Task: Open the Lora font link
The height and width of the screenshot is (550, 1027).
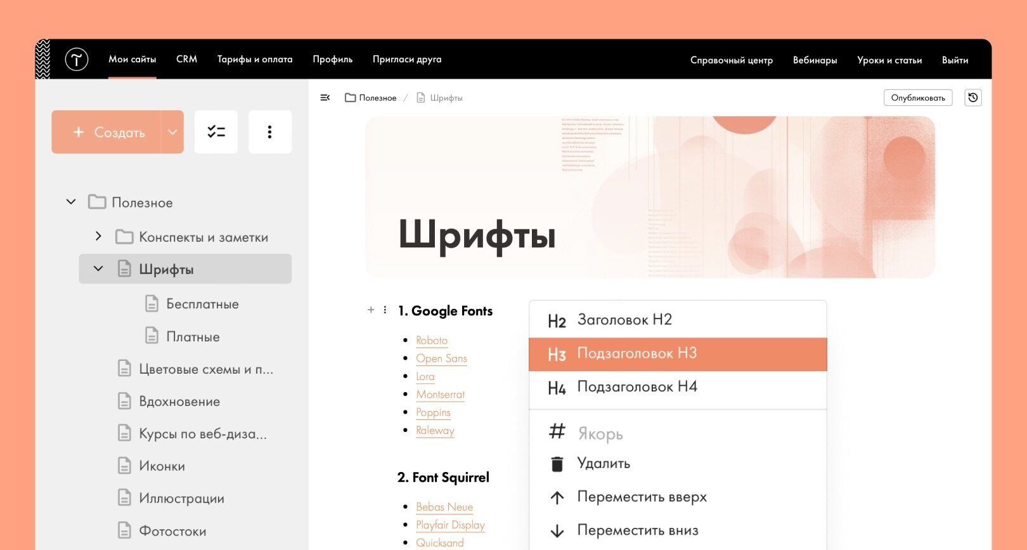Action: point(425,377)
